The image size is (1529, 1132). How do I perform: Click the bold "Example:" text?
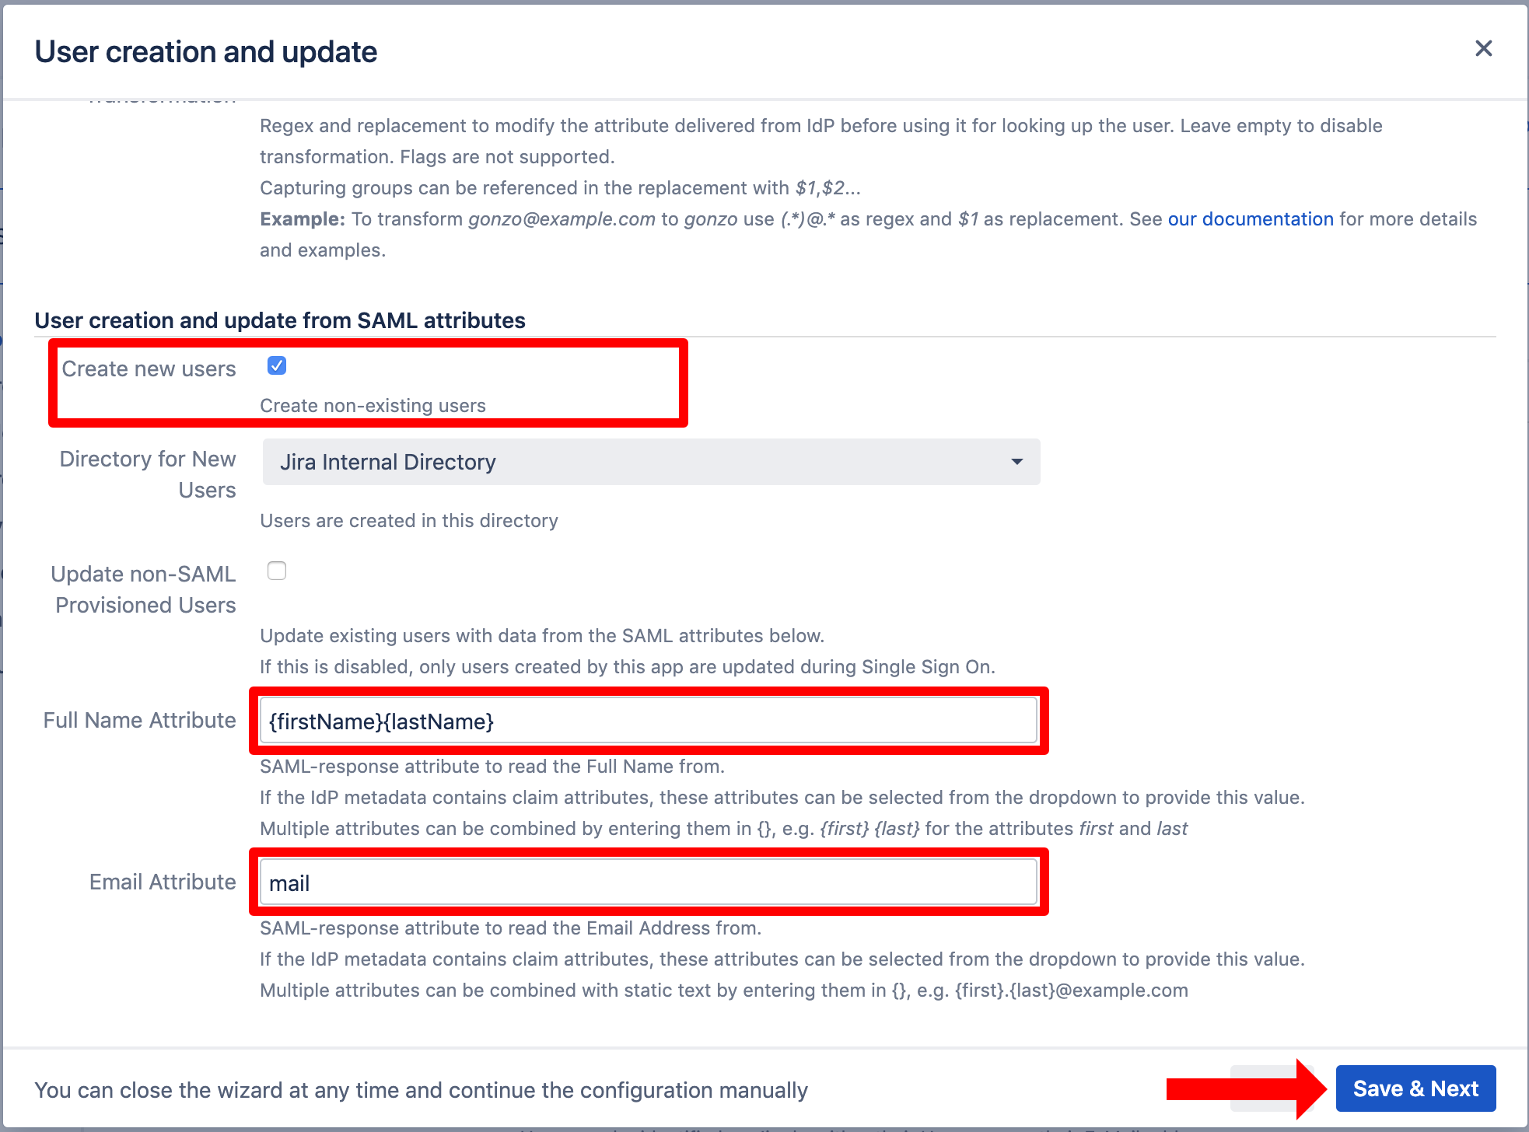pos(302,219)
